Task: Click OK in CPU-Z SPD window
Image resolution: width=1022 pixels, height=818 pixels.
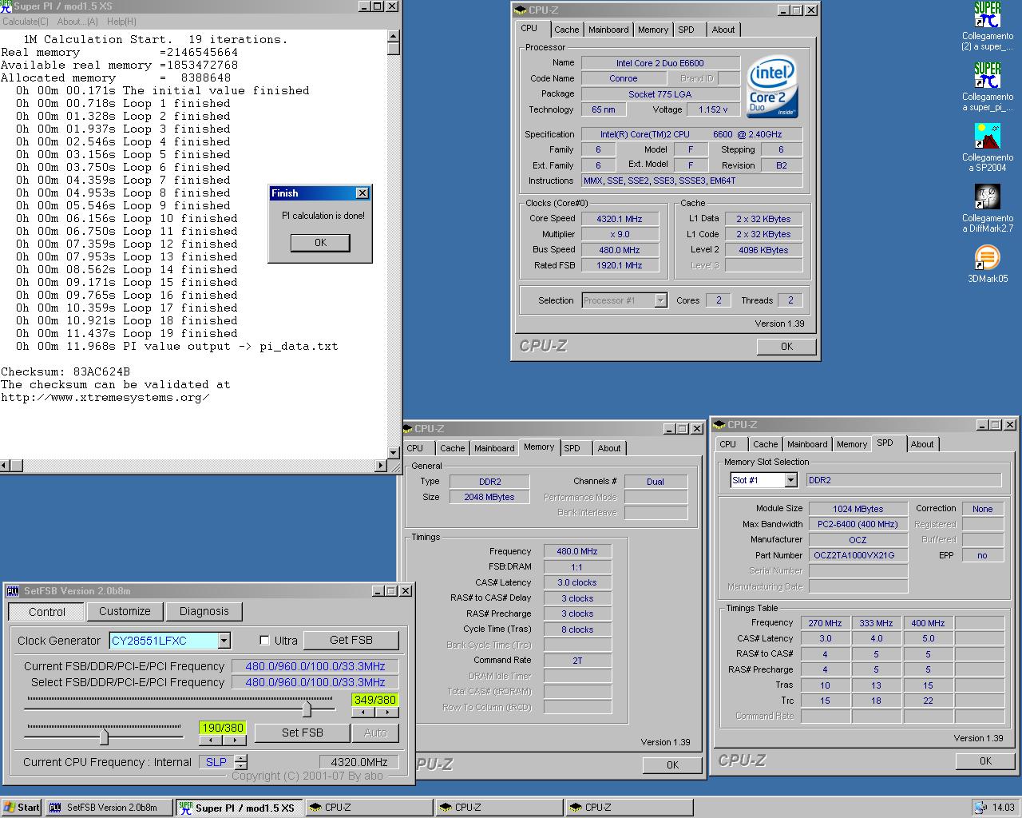Action: click(985, 760)
